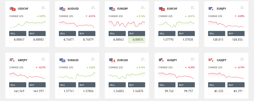Viewport: 254px width, 101px height.
Task: Click the EURCAD flag pair icon
Action: point(112,60)
